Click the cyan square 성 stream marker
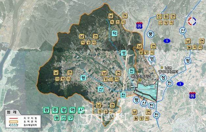This screenshot has width=206, height=132. pyautogui.click(x=123, y=53)
